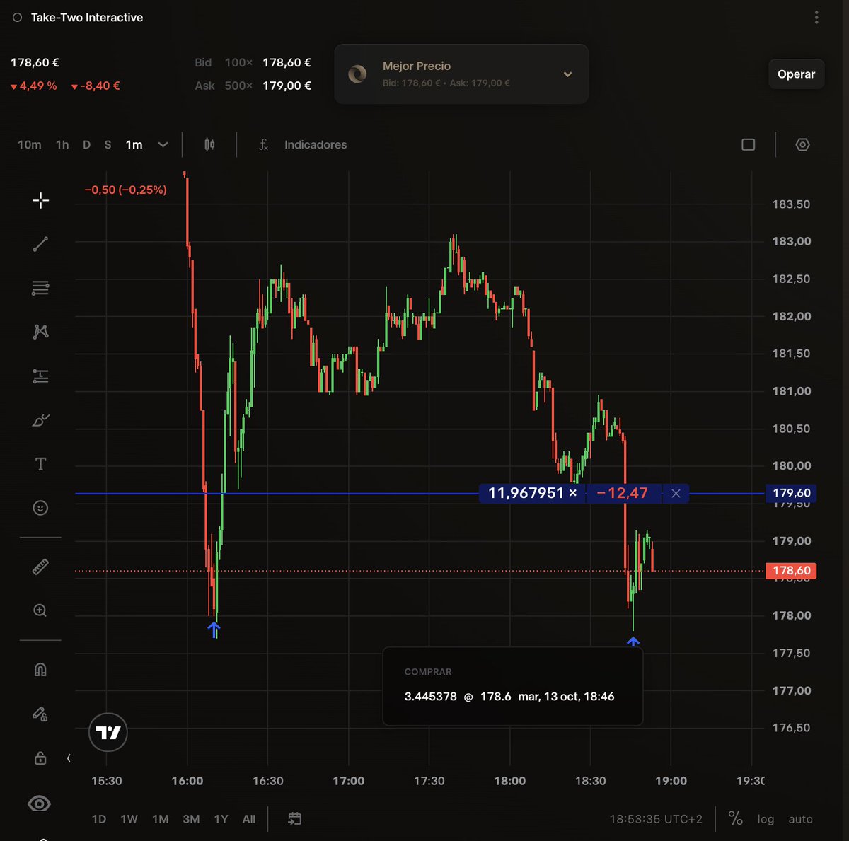Viewport: 849px width, 841px height.
Task: Select the D daily timeframe
Action: coord(86,144)
